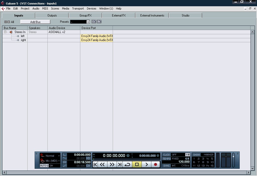
Task: Click the transport position slider bar
Action: click(x=126, y=159)
